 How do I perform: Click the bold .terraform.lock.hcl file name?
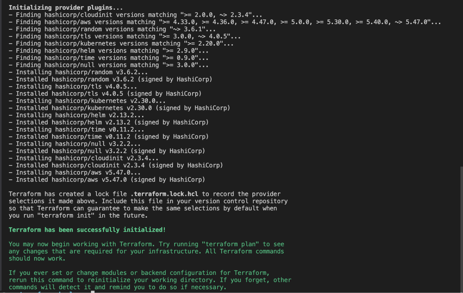164,194
